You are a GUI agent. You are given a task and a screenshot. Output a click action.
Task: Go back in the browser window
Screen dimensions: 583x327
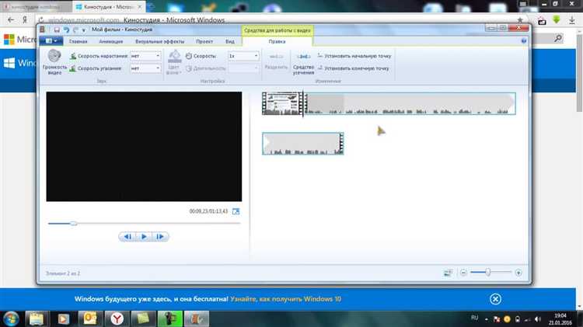pyautogui.click(x=11, y=19)
